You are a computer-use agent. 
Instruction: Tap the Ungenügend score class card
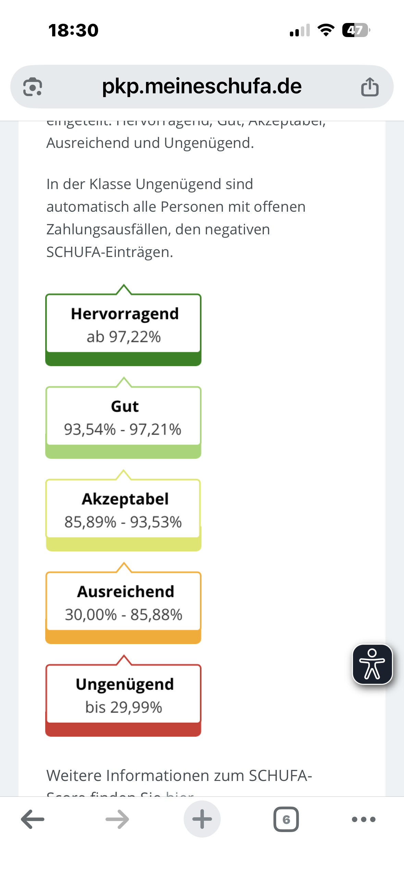pyautogui.click(x=123, y=695)
